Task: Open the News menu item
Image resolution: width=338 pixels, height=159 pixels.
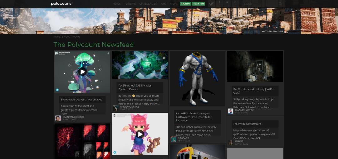Action: [x=116, y=4]
